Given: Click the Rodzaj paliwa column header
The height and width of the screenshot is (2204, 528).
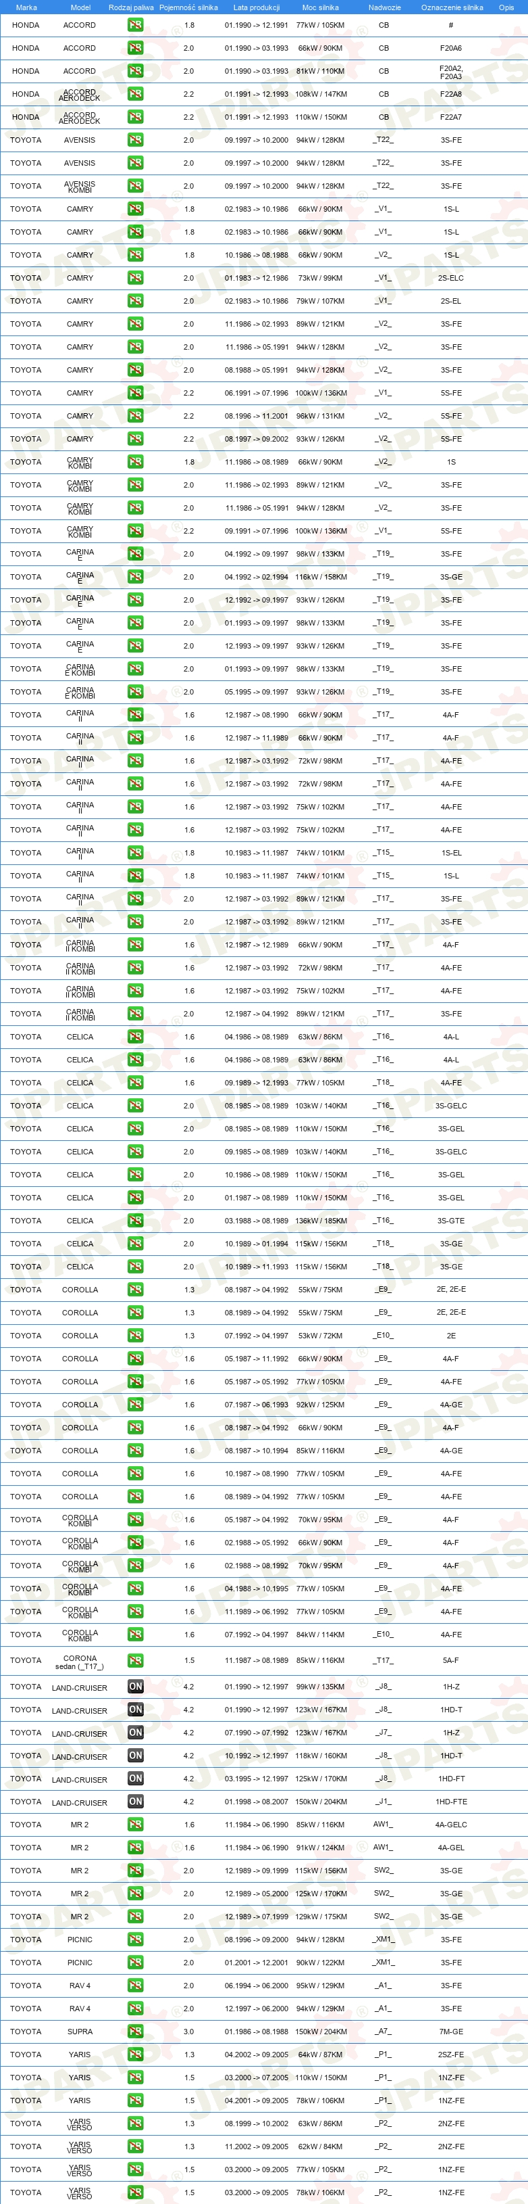Looking at the screenshot, I should click(132, 7).
